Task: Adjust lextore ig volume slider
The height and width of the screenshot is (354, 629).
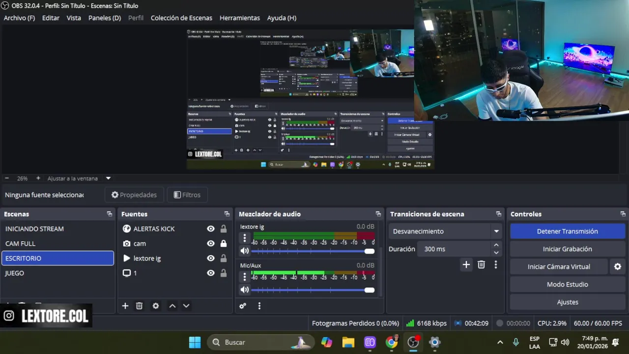Action: point(313,251)
